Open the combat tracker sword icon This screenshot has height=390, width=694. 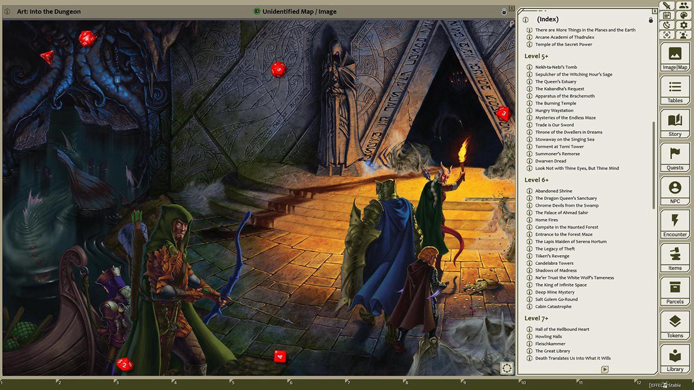tap(666, 6)
